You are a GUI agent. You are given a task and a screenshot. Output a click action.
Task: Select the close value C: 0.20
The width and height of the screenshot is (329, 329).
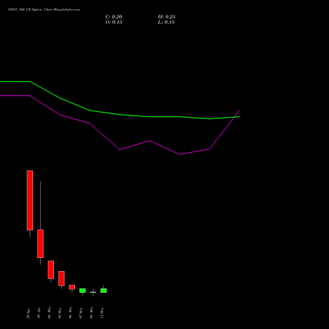point(114,17)
